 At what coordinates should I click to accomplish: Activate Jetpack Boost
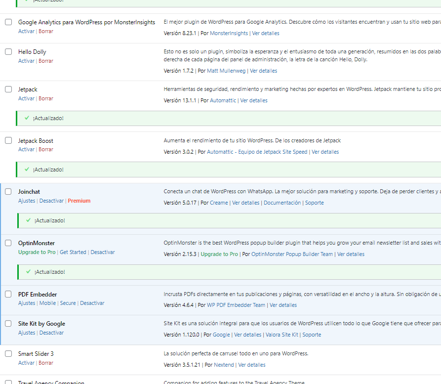pyautogui.click(x=27, y=149)
